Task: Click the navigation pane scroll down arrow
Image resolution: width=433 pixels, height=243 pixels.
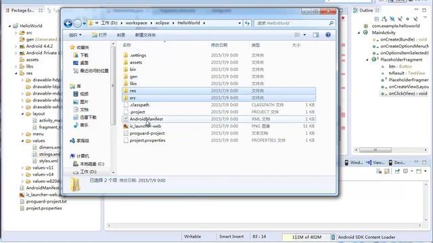Action: pyautogui.click(x=113, y=172)
